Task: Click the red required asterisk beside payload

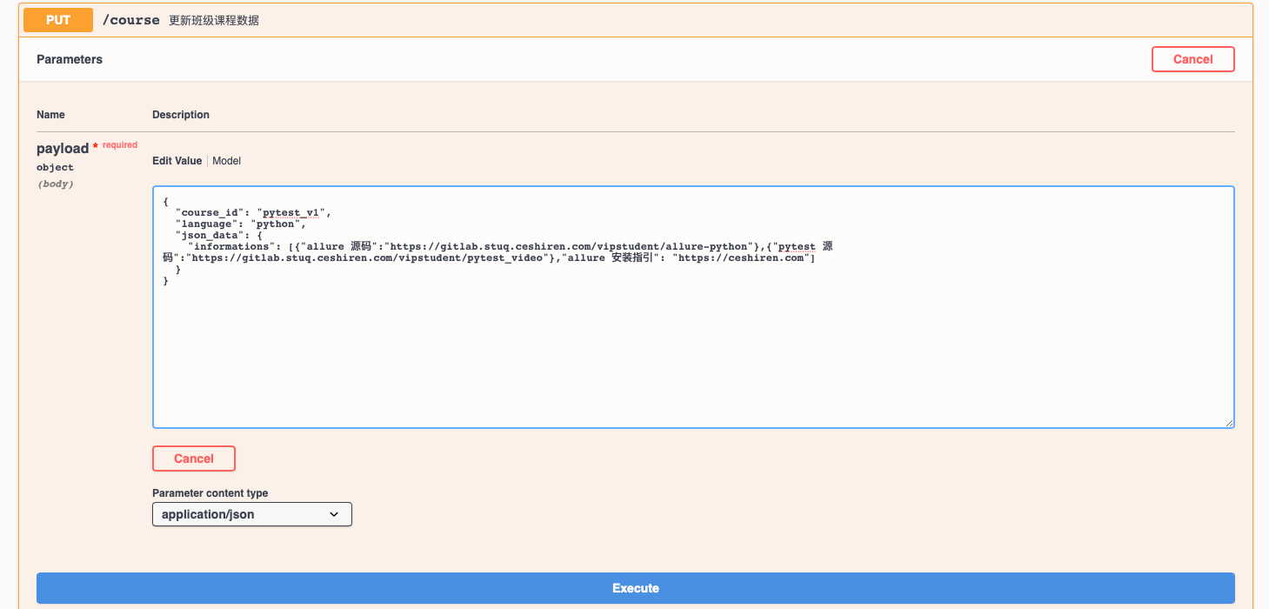Action: tap(96, 147)
